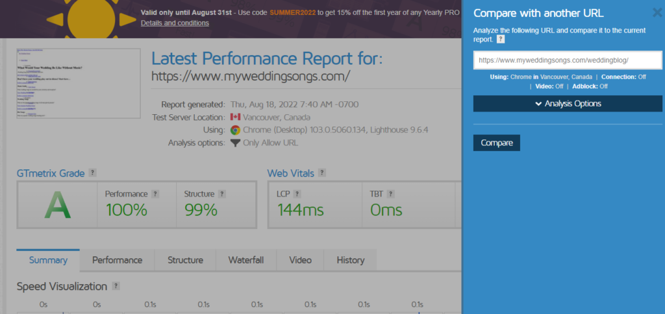
Task: Switch to the History tab
Action: click(x=350, y=260)
